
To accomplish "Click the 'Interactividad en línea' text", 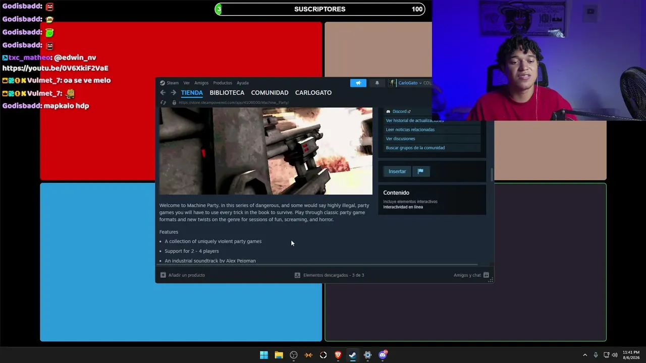I will coord(403,207).
